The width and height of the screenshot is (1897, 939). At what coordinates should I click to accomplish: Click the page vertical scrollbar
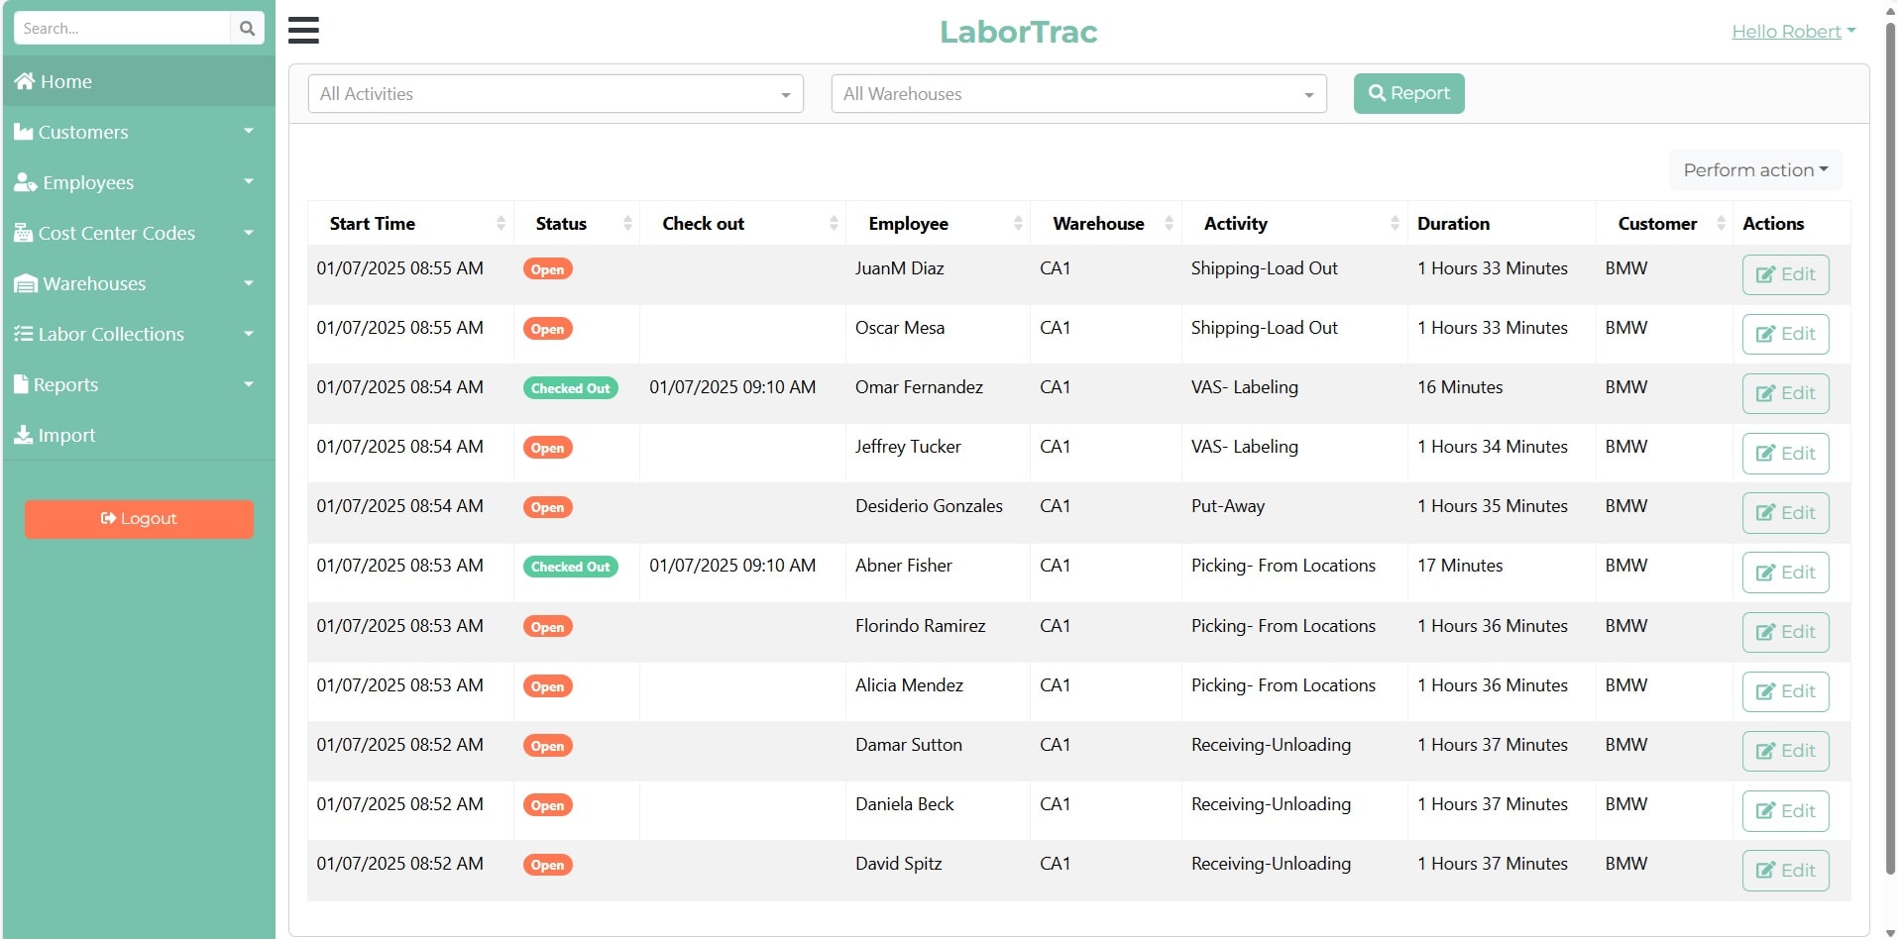(x=1889, y=446)
